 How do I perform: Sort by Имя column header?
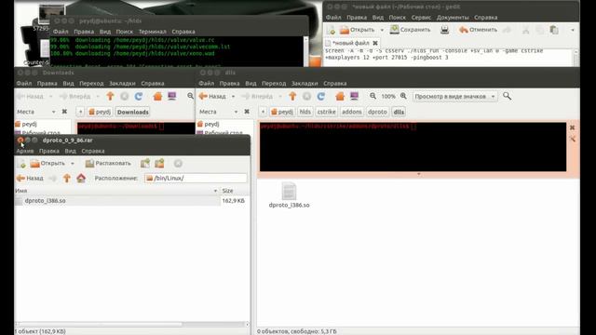click(x=116, y=191)
